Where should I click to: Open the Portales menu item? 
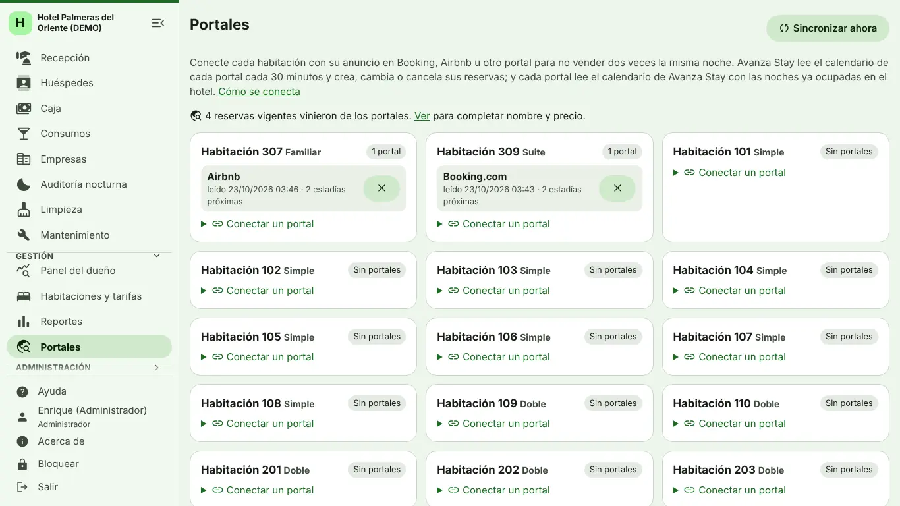89,347
